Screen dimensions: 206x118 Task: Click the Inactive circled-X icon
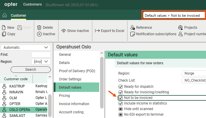coord(39,34)
